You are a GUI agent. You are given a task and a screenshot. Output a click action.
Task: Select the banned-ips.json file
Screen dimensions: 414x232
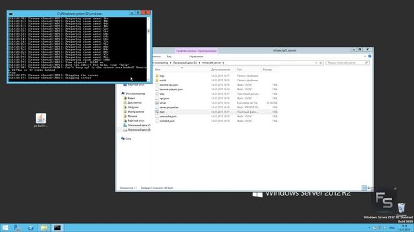pyautogui.click(x=168, y=84)
